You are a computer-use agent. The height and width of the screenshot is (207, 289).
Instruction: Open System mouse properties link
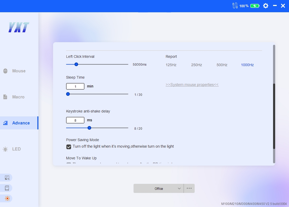click(x=192, y=85)
